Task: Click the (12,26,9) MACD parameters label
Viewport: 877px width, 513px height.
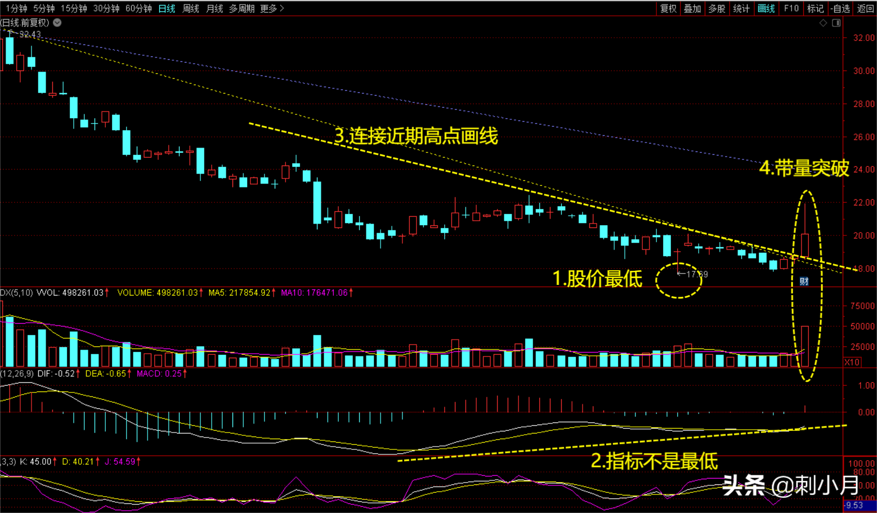Action: click(x=17, y=373)
